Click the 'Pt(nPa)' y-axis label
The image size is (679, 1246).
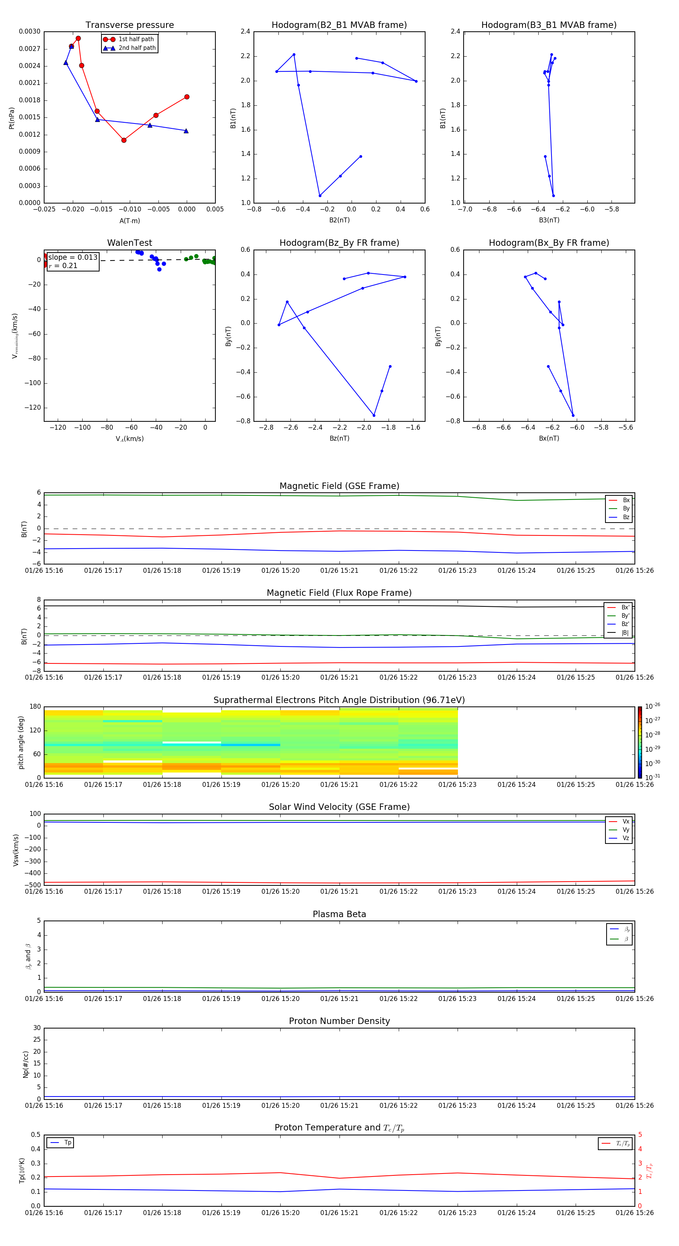point(12,118)
